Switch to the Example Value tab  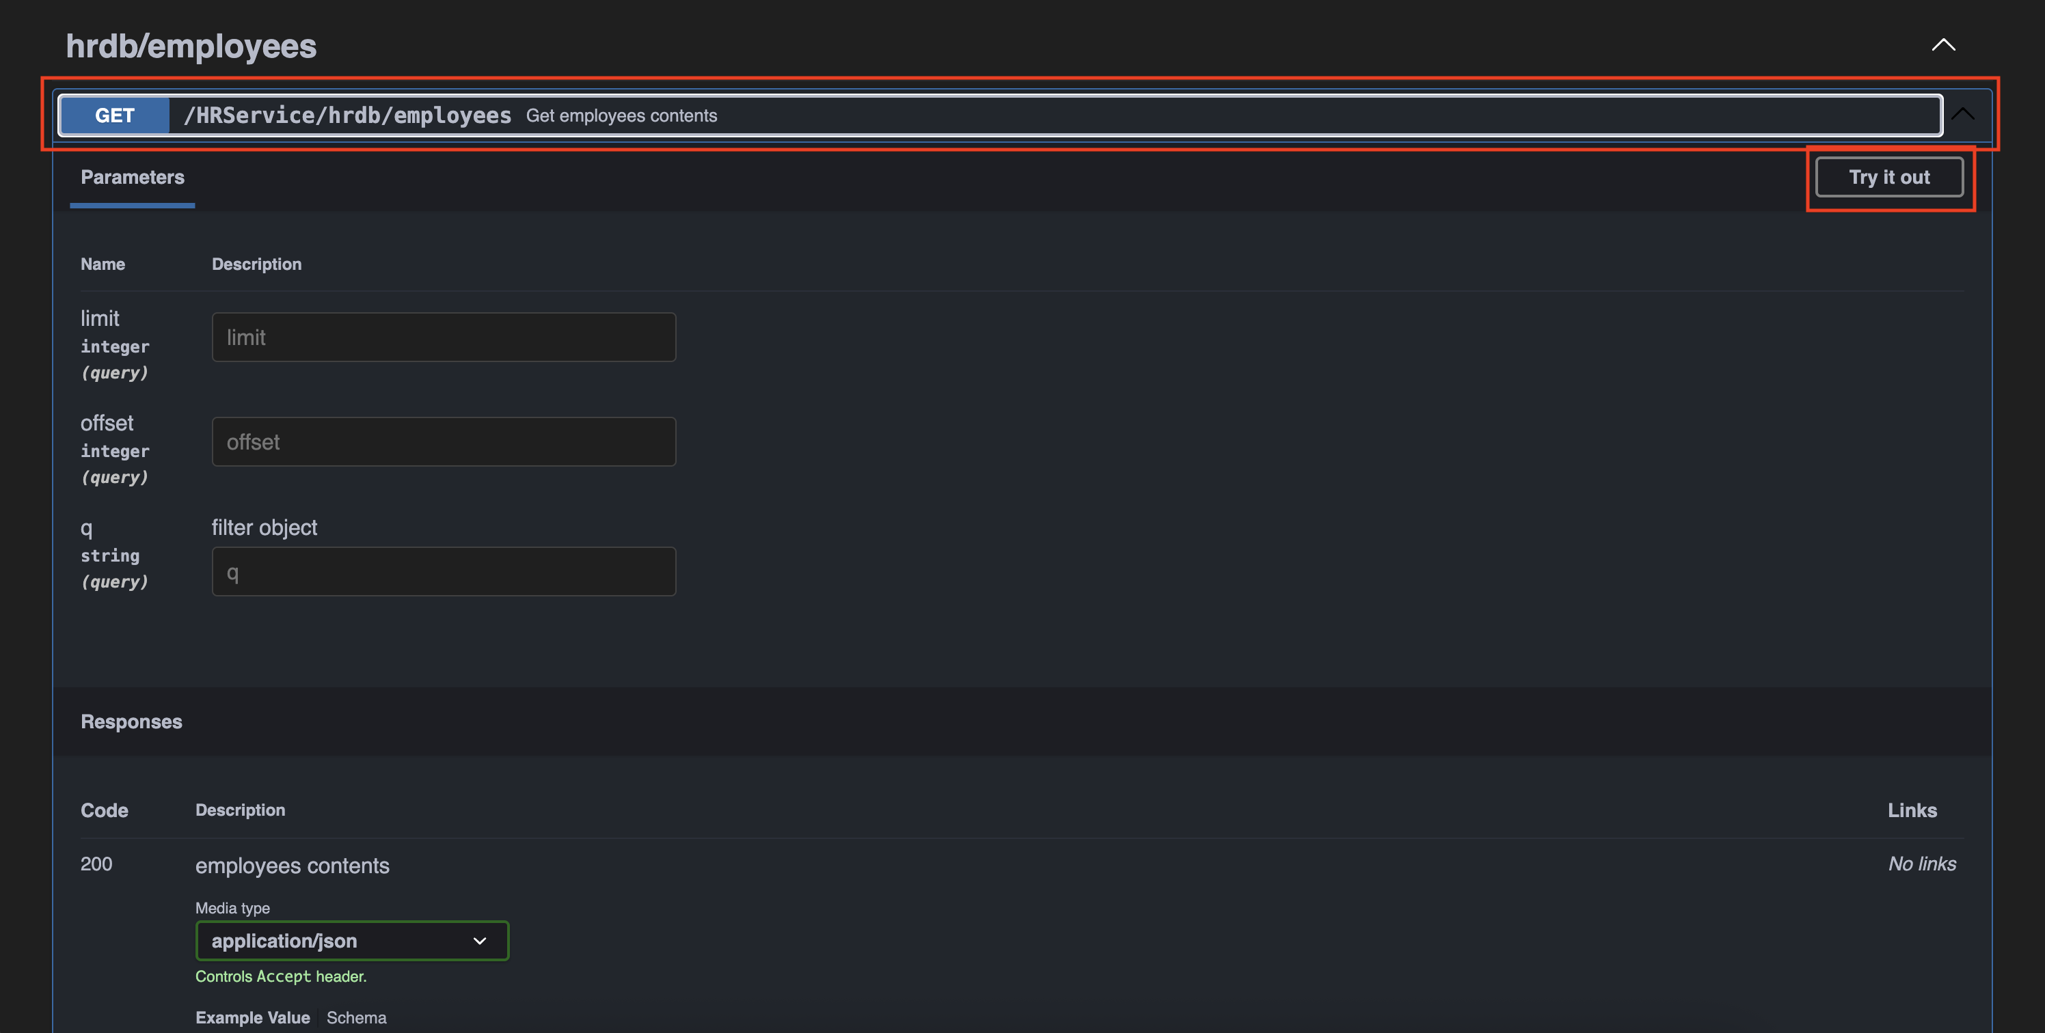[252, 1018]
